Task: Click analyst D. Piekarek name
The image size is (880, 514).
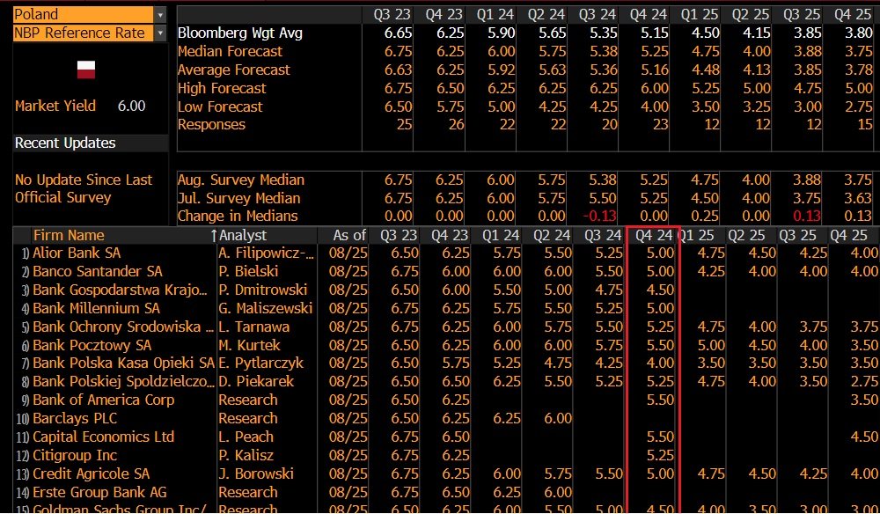Action: pyautogui.click(x=256, y=382)
